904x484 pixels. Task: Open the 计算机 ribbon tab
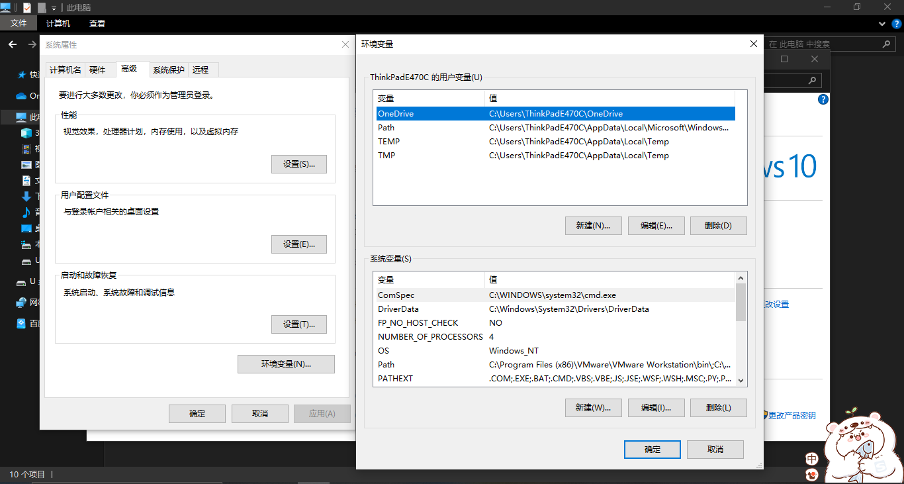tap(58, 23)
